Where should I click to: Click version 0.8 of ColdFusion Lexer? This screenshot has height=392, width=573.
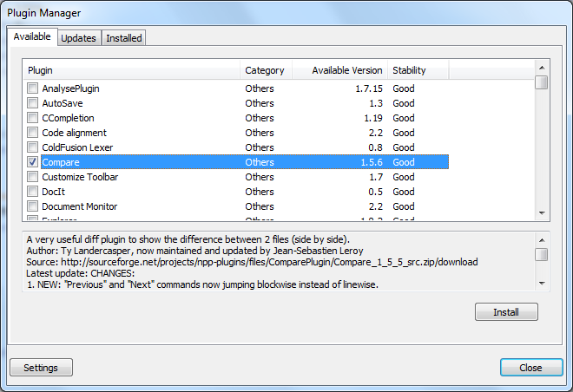[x=376, y=147]
